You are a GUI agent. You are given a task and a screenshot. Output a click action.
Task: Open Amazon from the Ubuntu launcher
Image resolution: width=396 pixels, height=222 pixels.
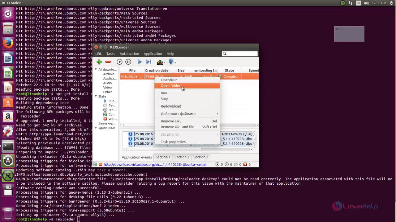pyautogui.click(x=8, y=117)
